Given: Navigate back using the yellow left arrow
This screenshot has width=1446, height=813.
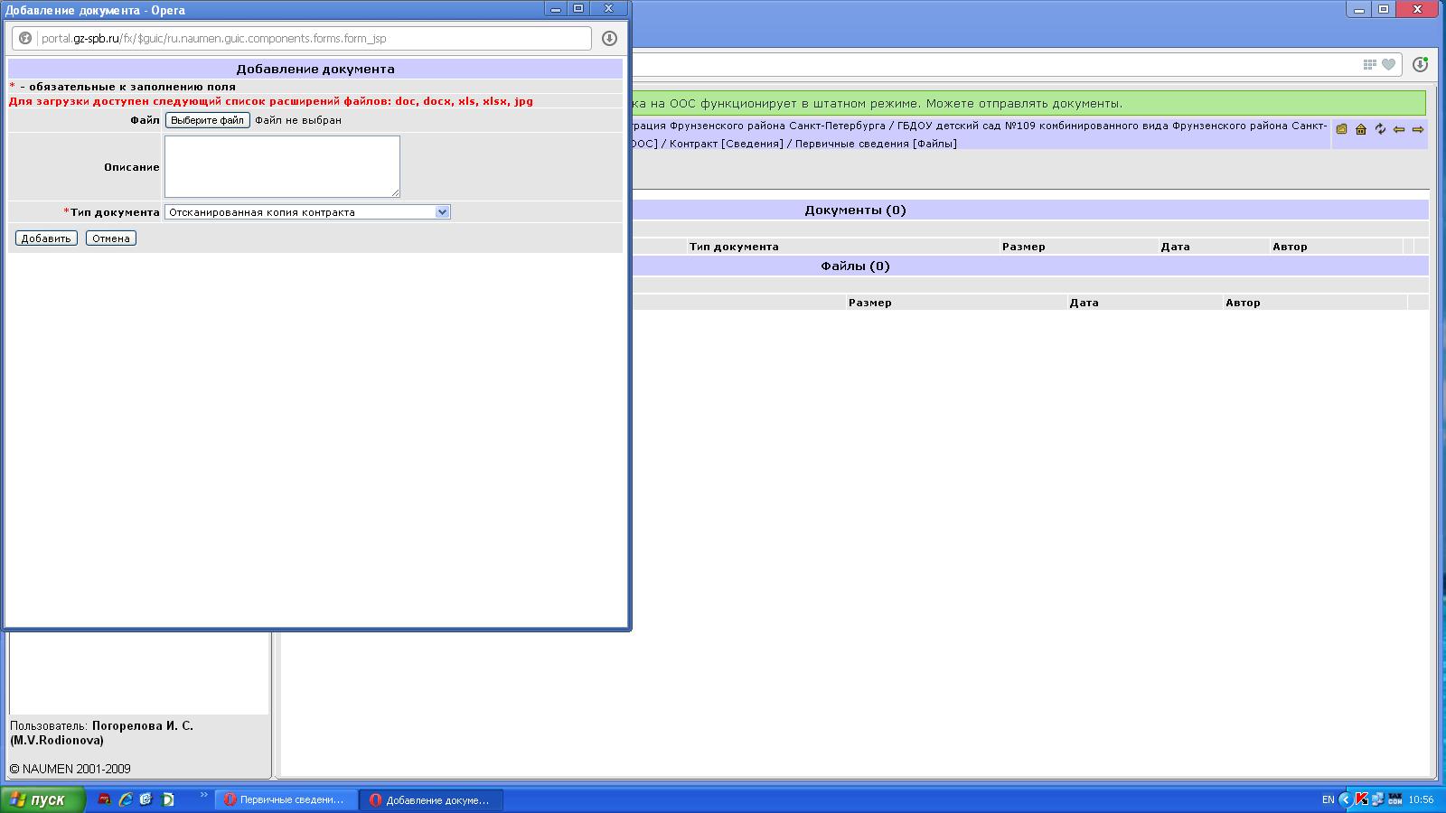Looking at the screenshot, I should 1399,129.
